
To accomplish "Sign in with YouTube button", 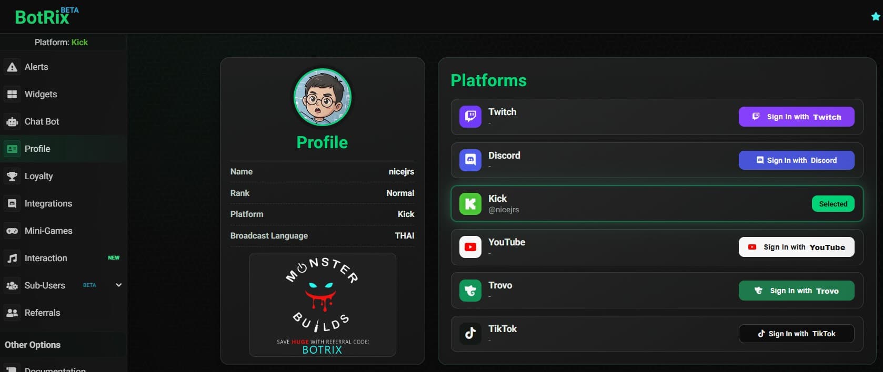I will pyautogui.click(x=796, y=247).
